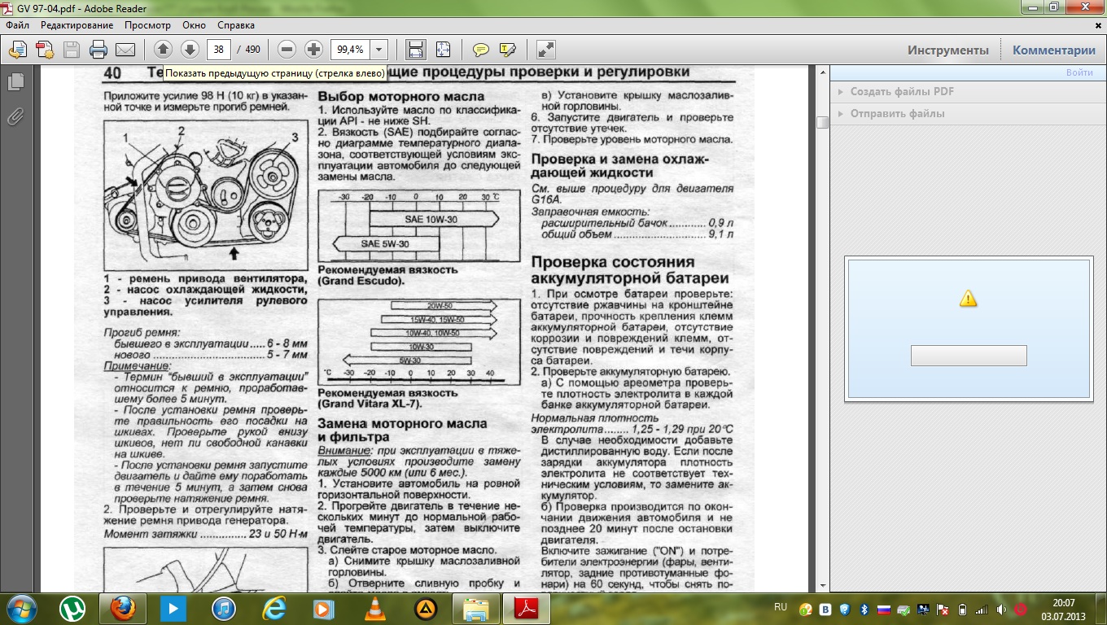Fit one full page to window icon
1107x625 pixels.
point(443,50)
